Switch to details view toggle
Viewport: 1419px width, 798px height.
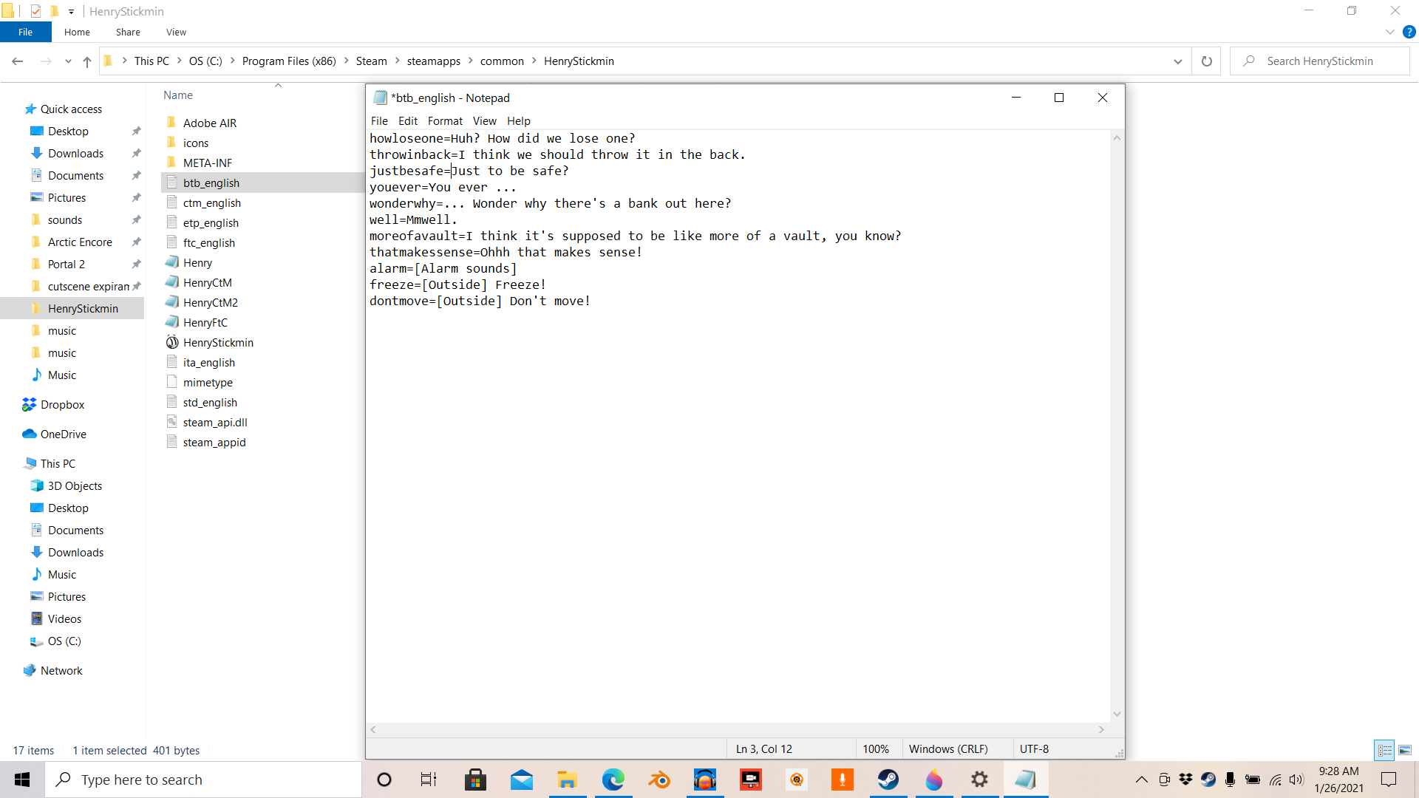click(1384, 750)
